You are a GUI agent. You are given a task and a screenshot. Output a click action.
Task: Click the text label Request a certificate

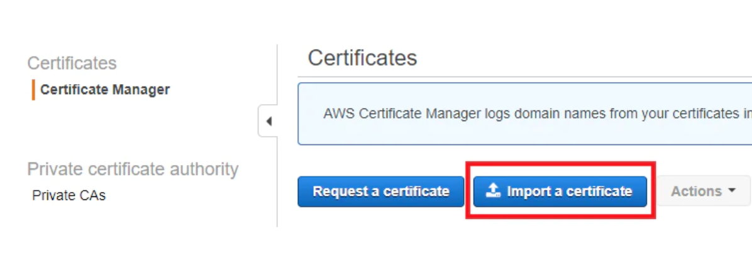pos(381,191)
